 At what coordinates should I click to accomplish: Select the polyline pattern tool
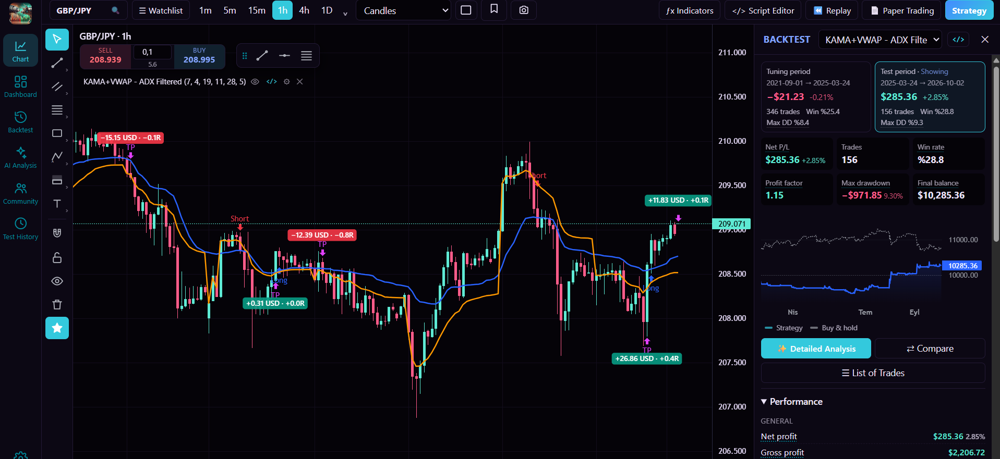tap(57, 156)
